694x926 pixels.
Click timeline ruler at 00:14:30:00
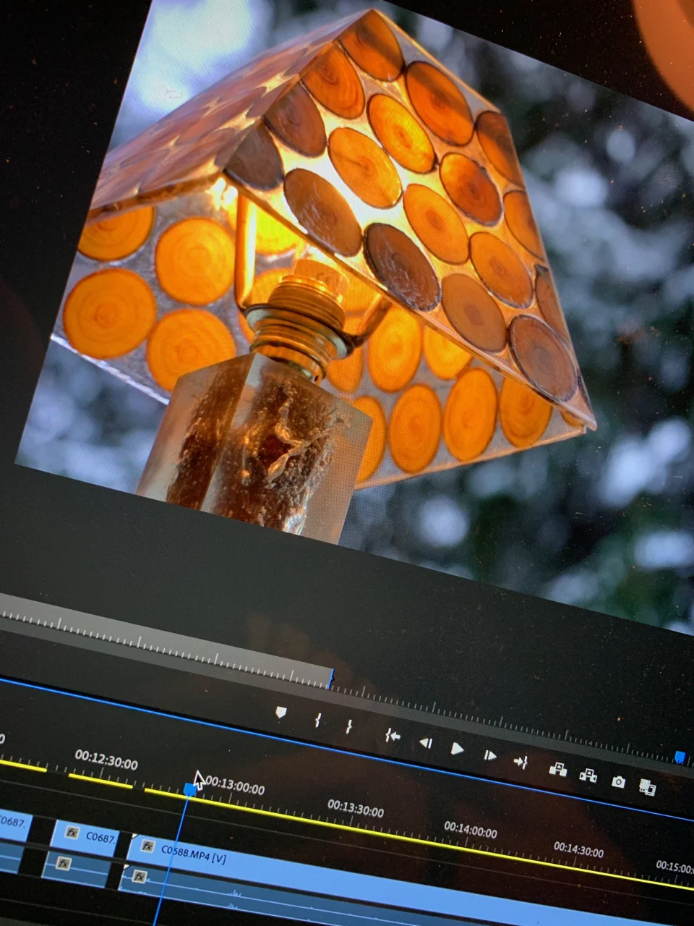coord(578,850)
